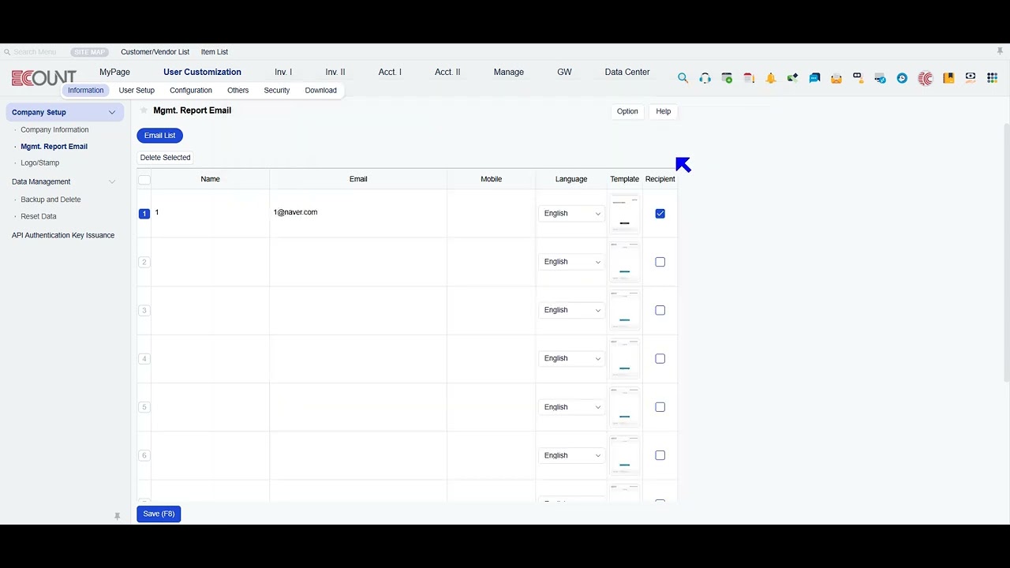Click the Search Menu input field
1010x568 pixels.
[36, 52]
